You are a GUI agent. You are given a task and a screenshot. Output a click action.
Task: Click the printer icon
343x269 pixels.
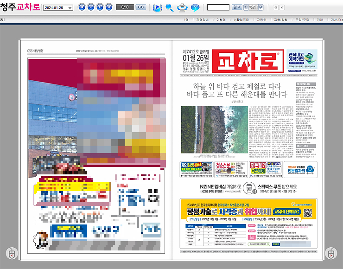tap(182, 8)
